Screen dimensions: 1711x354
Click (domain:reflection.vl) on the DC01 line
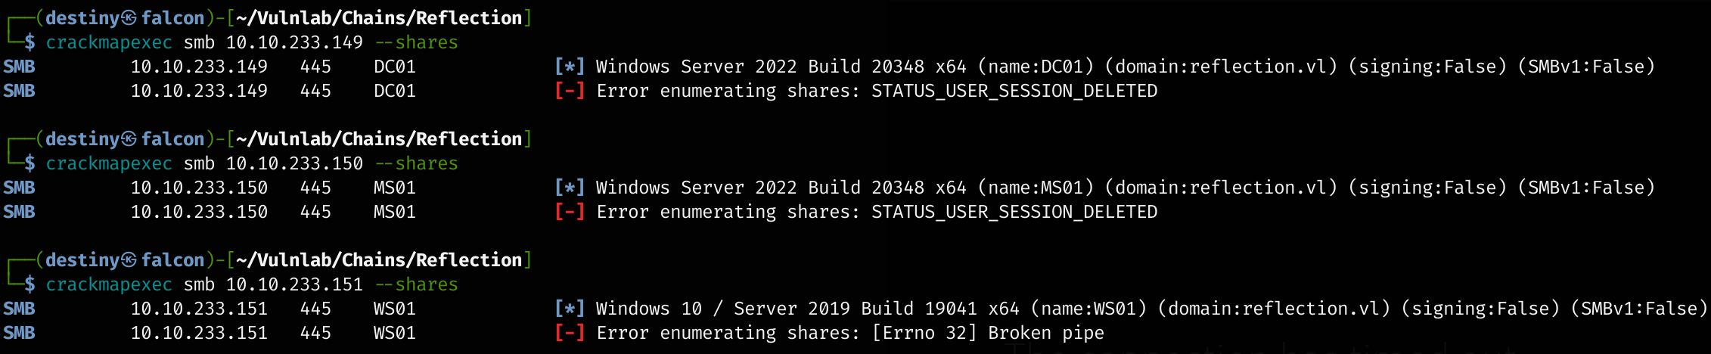pyautogui.click(x=1221, y=67)
